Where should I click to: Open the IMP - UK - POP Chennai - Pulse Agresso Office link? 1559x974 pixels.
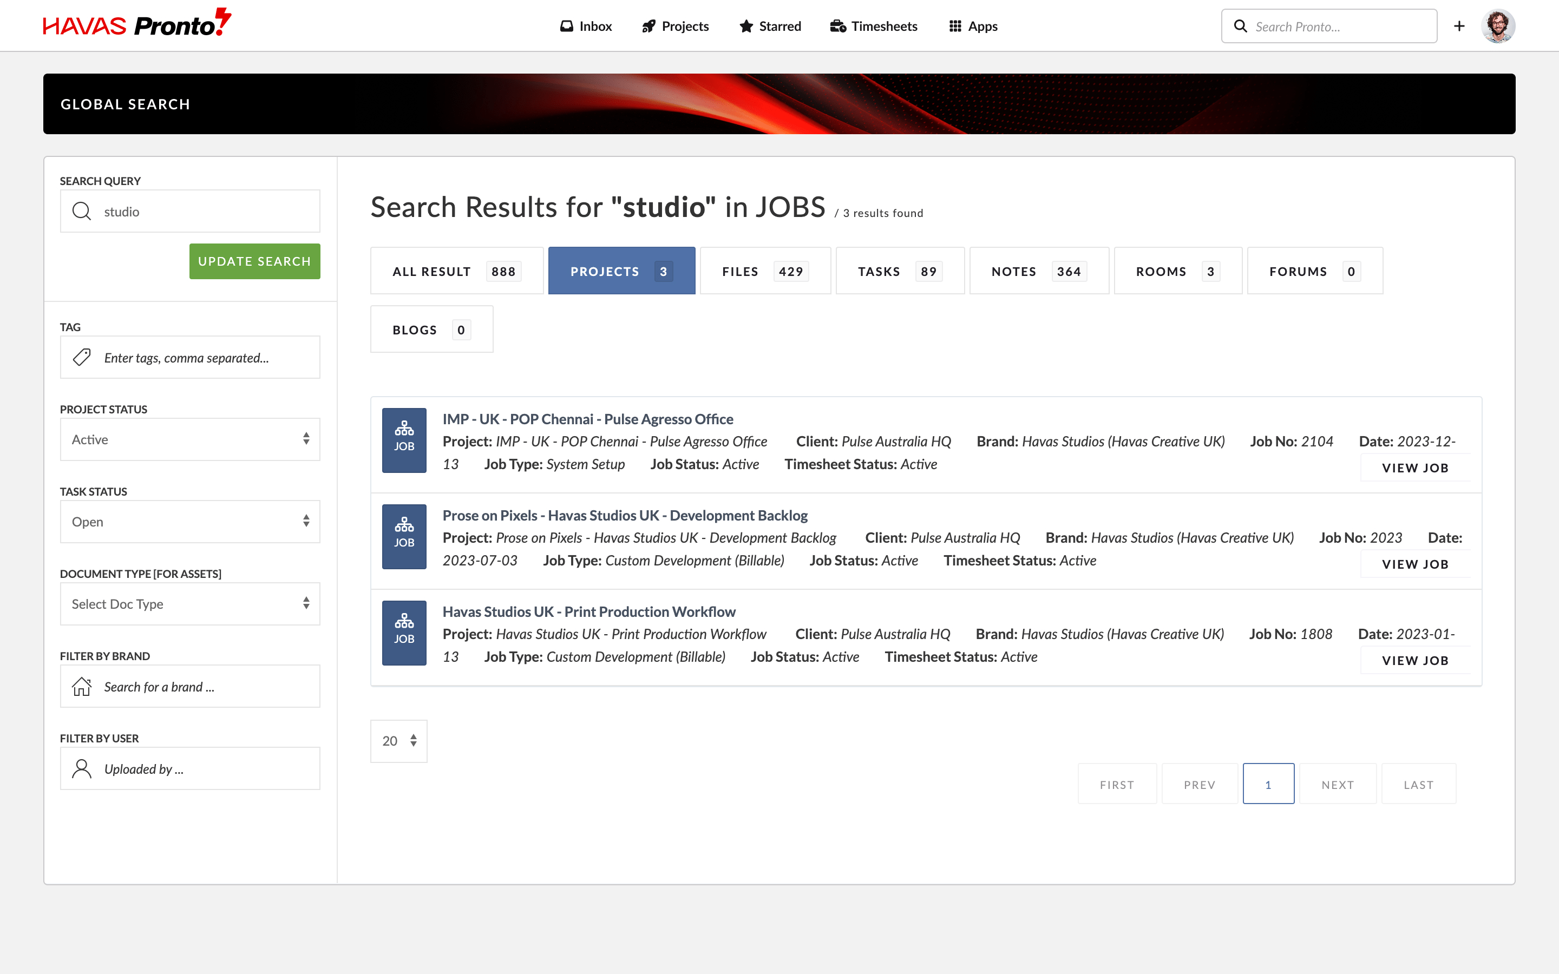(x=587, y=419)
